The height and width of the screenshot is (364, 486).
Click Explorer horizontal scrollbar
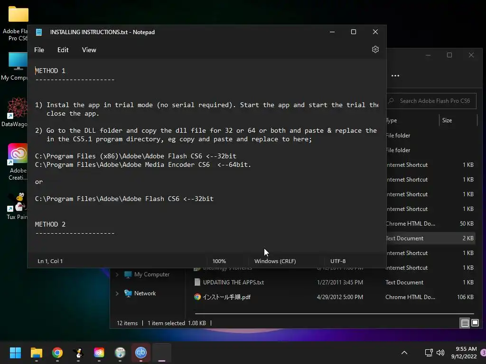pyautogui.click(x=335, y=314)
